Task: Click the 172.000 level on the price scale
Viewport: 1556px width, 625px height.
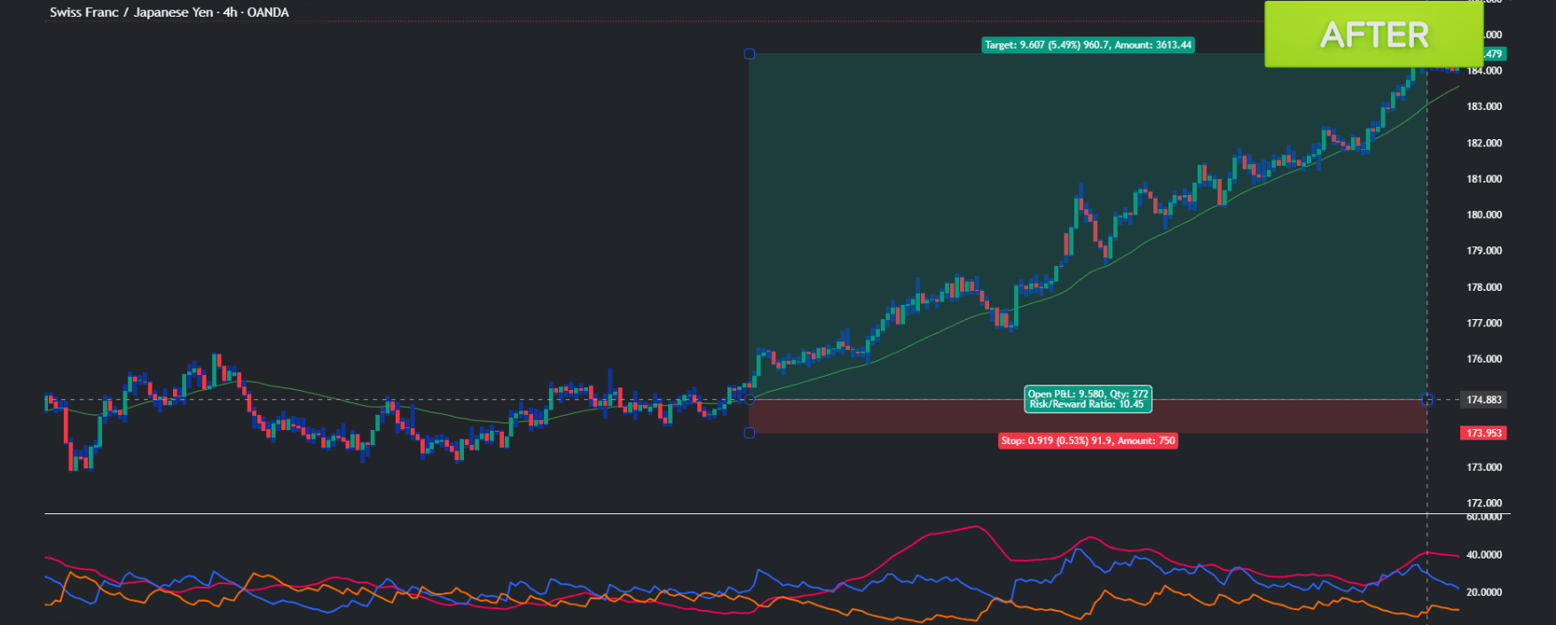Action: coord(1483,503)
